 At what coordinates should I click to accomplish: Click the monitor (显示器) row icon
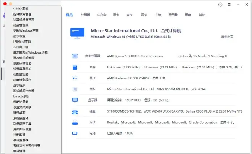coord(74,100)
